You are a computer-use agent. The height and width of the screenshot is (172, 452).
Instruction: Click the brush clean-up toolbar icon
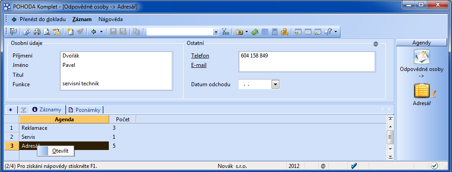click(x=80, y=31)
